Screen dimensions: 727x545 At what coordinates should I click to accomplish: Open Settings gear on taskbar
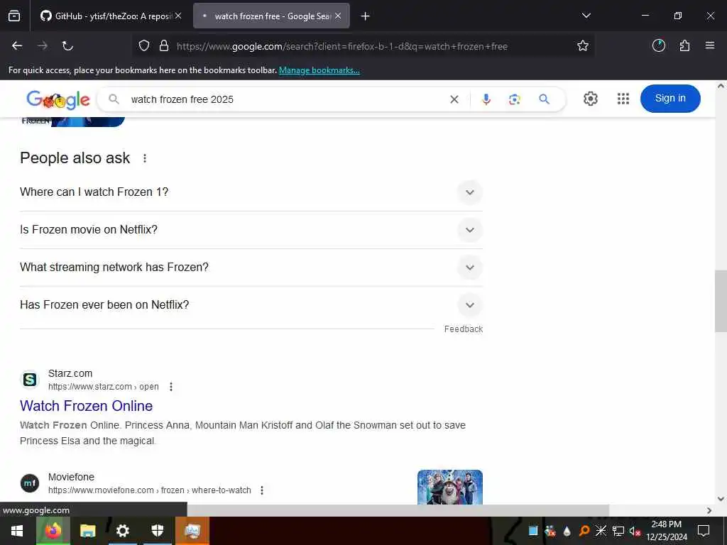[122, 531]
